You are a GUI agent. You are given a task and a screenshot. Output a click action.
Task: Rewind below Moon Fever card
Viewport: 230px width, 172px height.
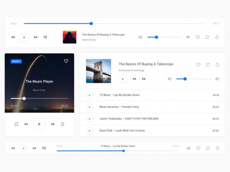point(26,124)
